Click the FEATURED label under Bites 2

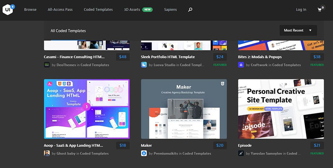317,65
